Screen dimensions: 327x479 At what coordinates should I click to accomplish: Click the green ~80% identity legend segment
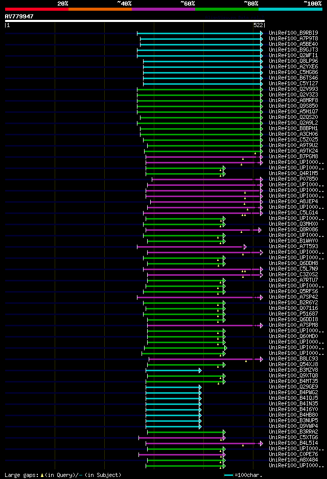point(227,9)
